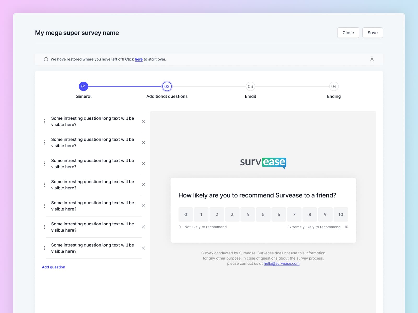Screen dimensions: 418x313
Task: Select rating 0 on recommendation scale
Action: [186, 214]
